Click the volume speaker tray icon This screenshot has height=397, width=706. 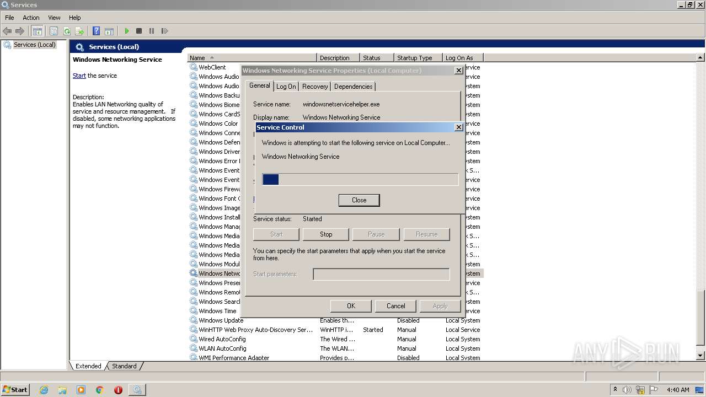point(627,390)
